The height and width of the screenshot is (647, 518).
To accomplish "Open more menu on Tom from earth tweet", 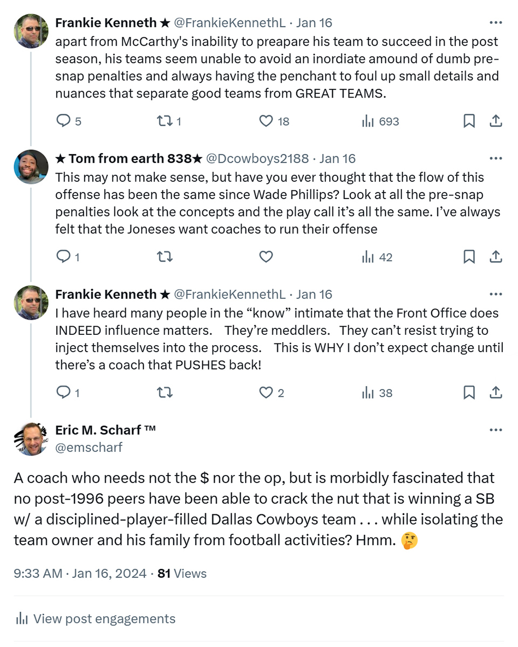I will click(x=495, y=159).
